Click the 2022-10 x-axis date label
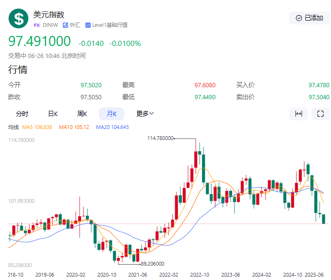 [x=200, y=275]
